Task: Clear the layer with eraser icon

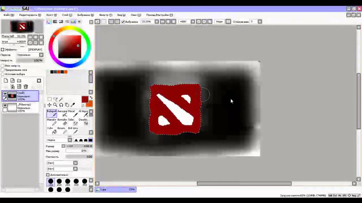Action: 19,87
